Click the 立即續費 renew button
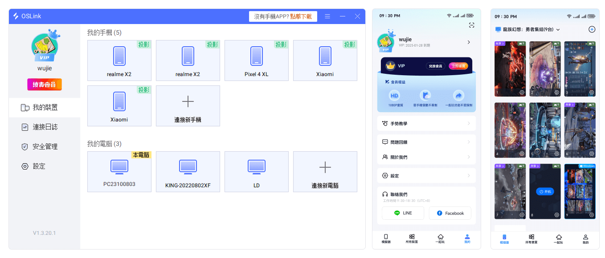 tap(458, 66)
